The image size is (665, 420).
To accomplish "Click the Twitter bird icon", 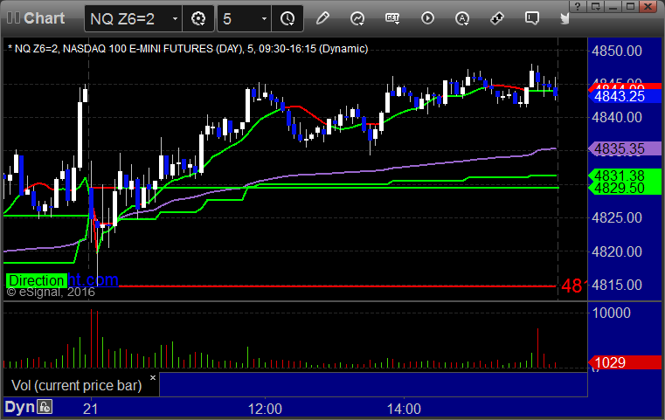I will click(x=565, y=18).
